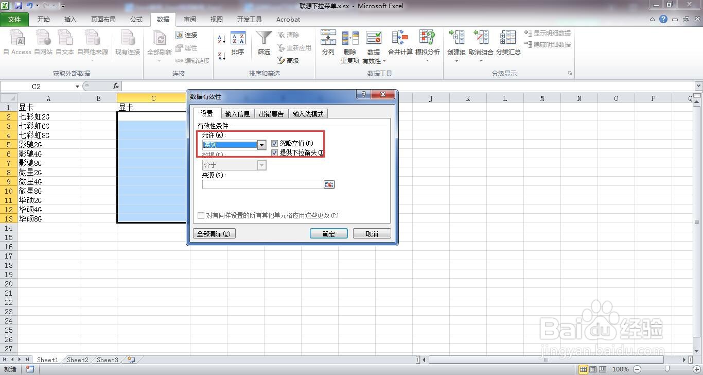
Task: Click the range selector icon in 来源 field
Action: coord(329,184)
